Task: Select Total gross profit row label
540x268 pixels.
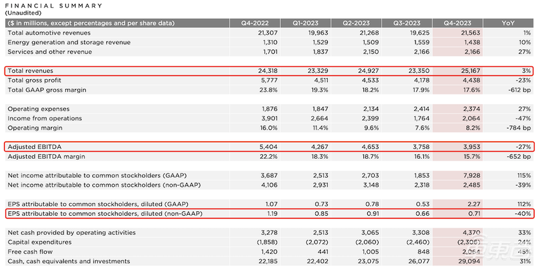Action: point(33,80)
